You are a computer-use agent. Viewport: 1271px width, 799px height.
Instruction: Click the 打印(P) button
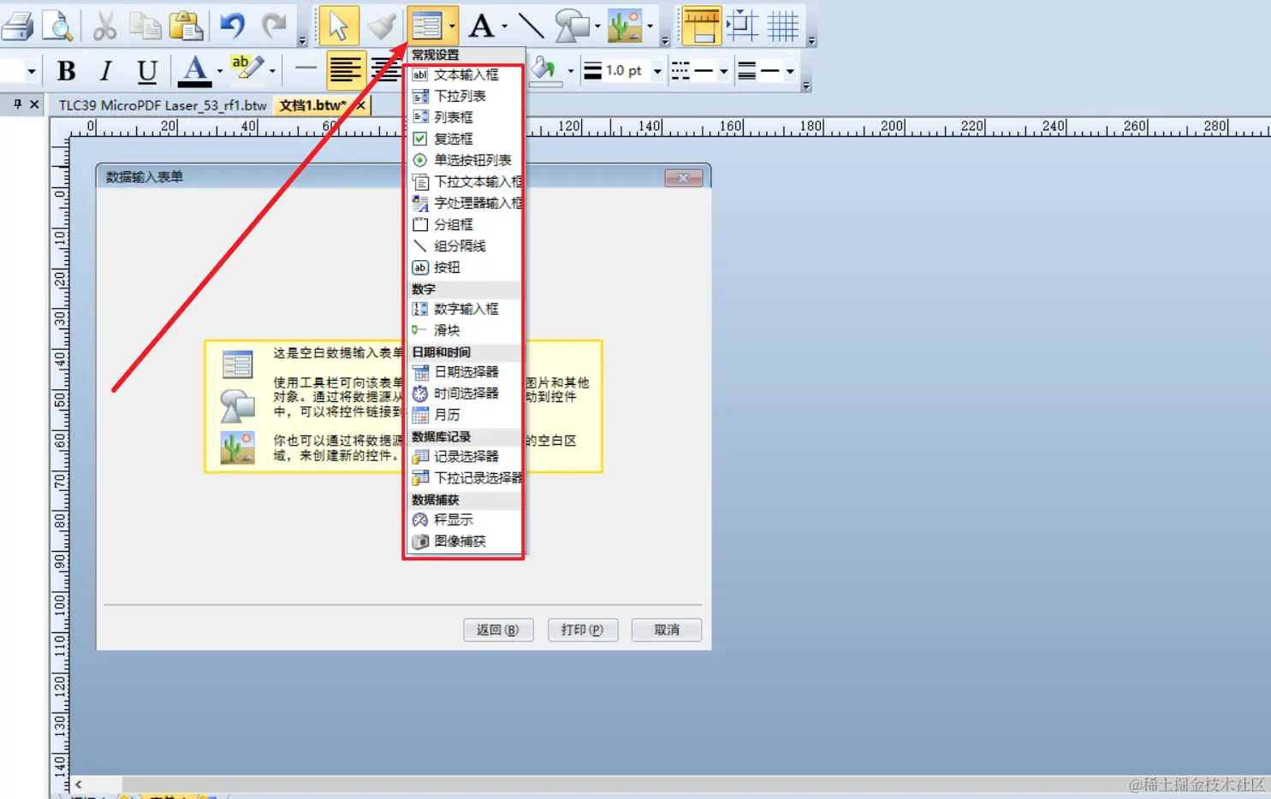582,630
